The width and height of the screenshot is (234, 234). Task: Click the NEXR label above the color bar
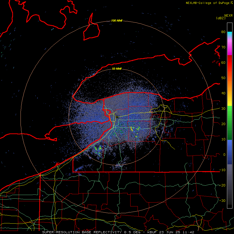pyautogui.click(x=228, y=16)
